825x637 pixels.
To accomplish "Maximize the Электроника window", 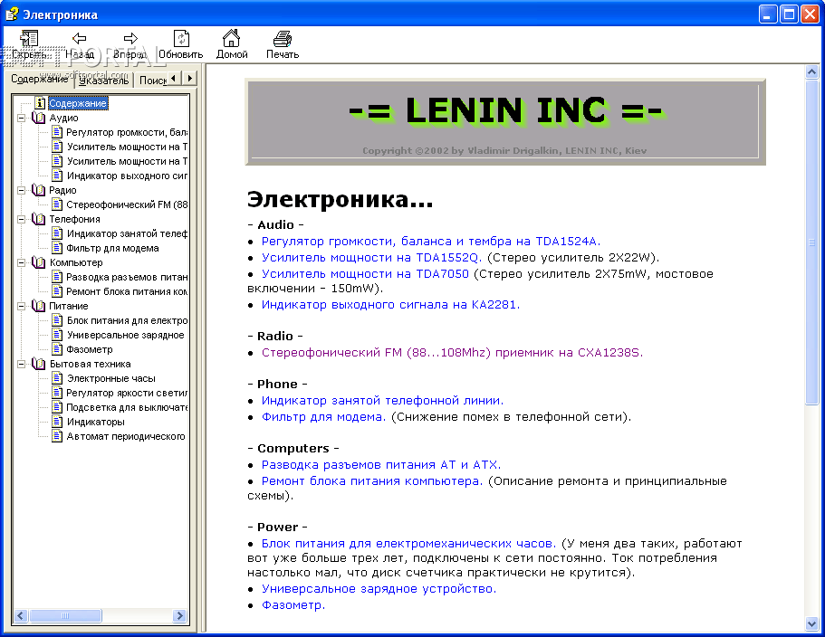I will [x=789, y=14].
